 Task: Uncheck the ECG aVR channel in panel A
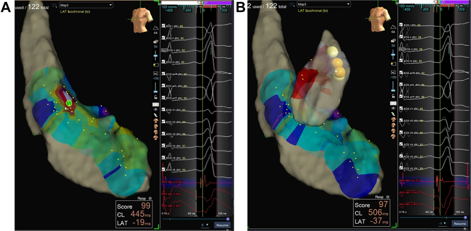[163, 74]
